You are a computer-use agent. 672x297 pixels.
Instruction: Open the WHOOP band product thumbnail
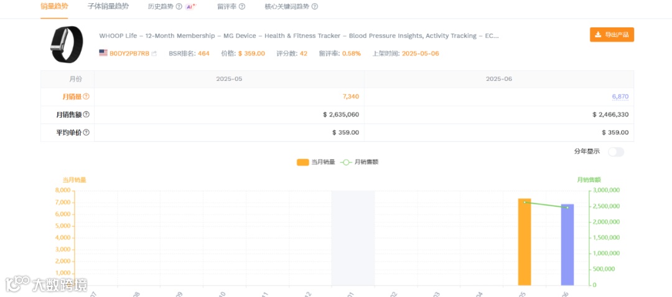point(67,44)
